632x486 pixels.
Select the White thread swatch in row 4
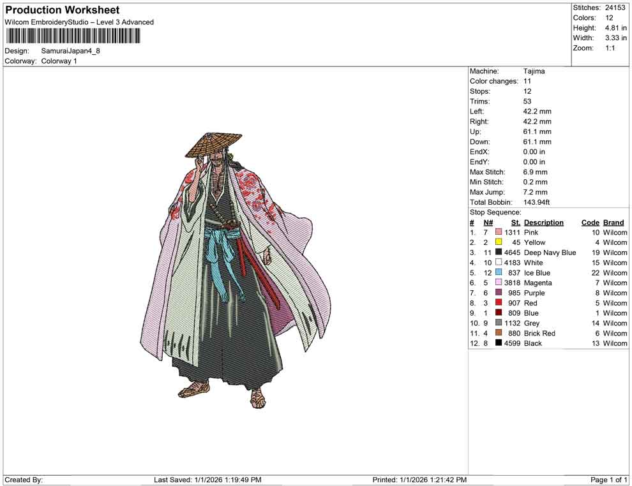click(497, 263)
